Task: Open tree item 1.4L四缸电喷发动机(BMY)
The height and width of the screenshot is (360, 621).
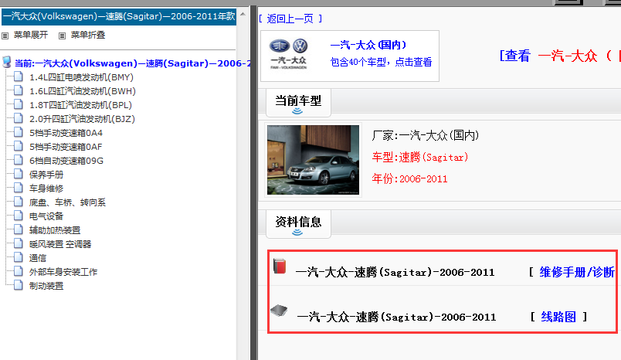Action: (81, 77)
